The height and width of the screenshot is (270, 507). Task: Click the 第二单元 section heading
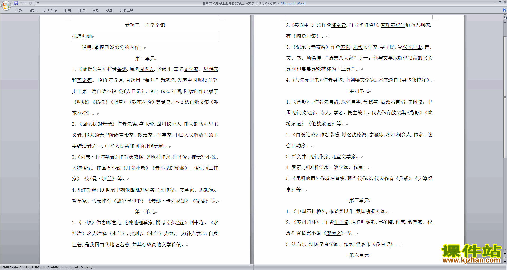point(145,58)
